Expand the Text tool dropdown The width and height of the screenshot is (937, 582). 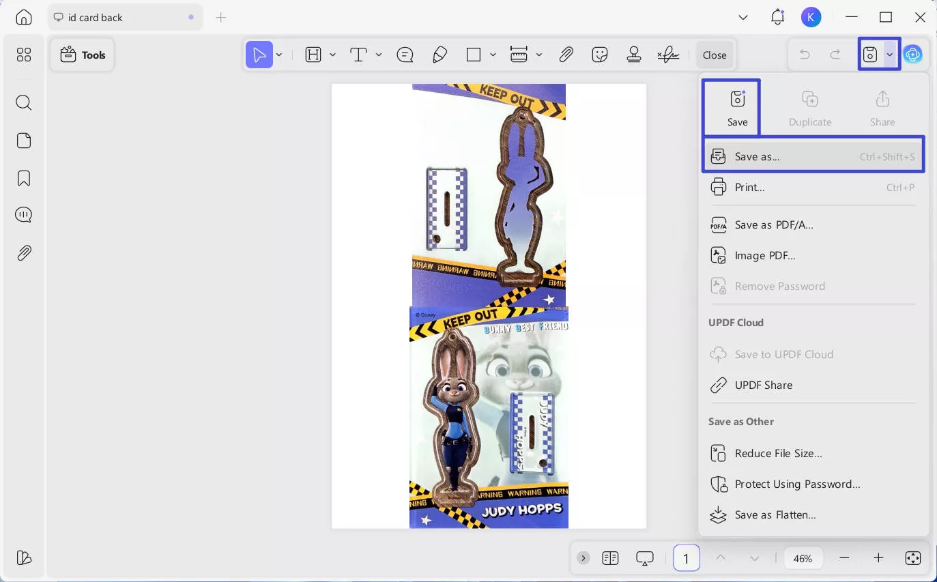point(379,55)
